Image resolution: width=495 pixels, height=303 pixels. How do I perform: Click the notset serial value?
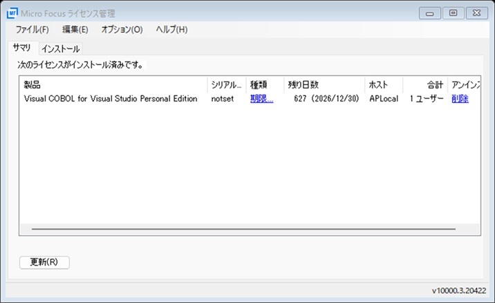pos(223,99)
